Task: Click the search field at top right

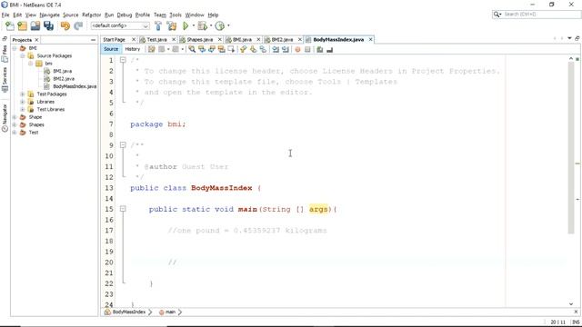Action: (537, 15)
